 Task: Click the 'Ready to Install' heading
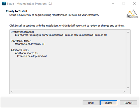pos(17,11)
